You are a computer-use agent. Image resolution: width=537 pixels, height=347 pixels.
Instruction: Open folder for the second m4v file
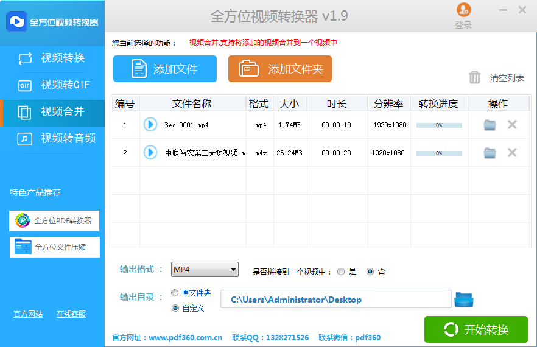coord(490,153)
